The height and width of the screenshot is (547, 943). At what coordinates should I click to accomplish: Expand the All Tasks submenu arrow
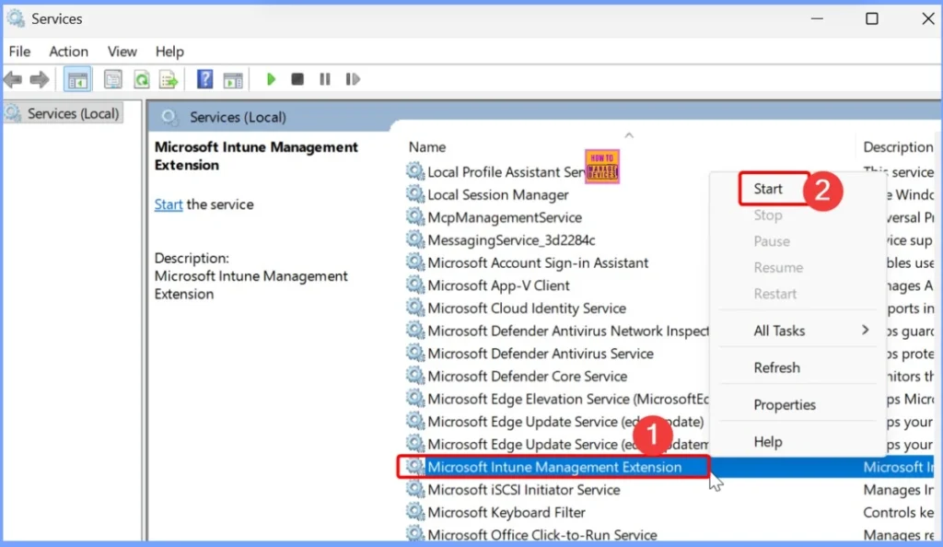(x=865, y=331)
